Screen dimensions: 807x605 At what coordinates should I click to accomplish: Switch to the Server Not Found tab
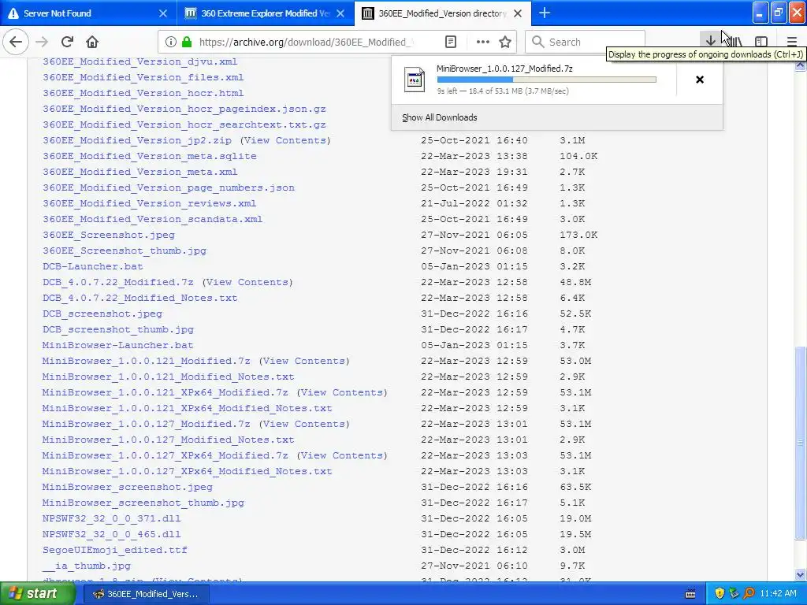click(87, 13)
